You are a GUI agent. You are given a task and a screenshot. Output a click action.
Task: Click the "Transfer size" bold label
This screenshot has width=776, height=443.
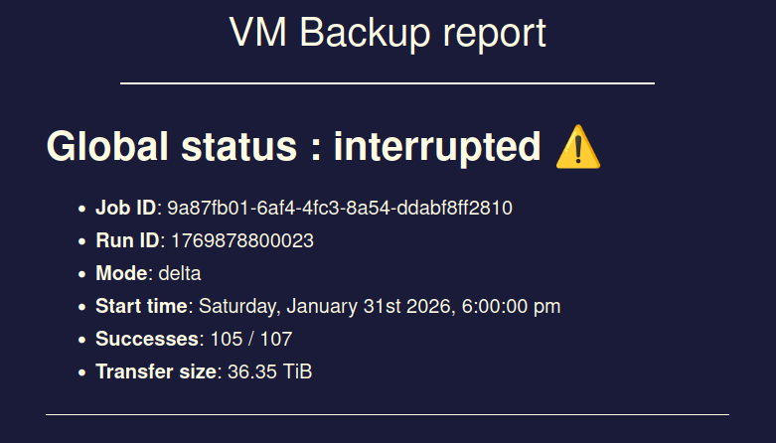(156, 371)
